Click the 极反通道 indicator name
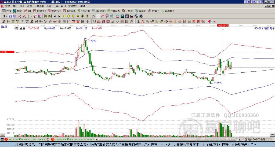This screenshot has height=147, width=275. [19, 28]
